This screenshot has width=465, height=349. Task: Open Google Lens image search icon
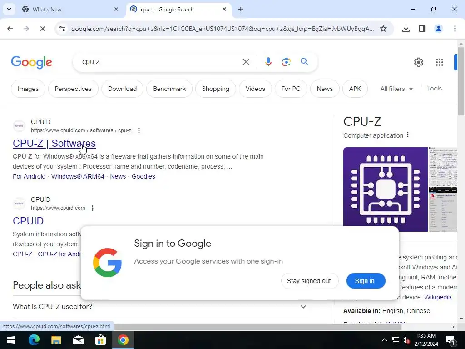(286, 62)
